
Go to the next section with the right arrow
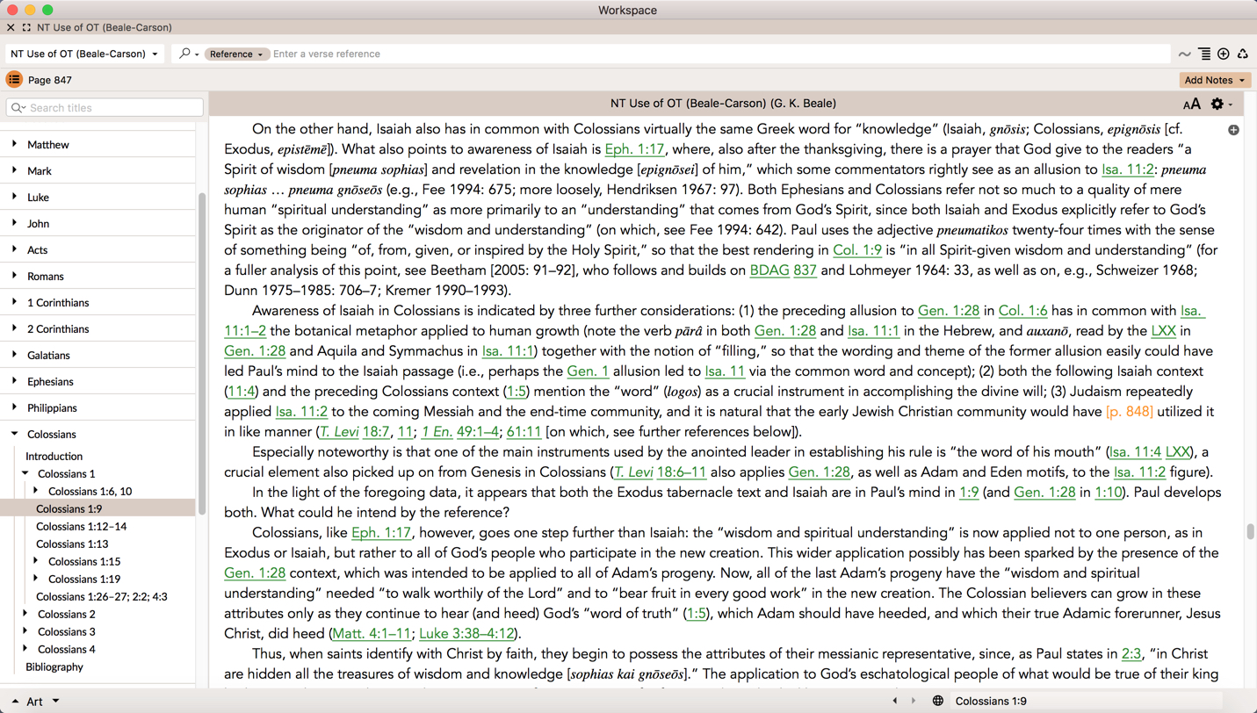pyautogui.click(x=914, y=701)
